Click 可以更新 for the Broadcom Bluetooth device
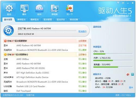 click(82, 50)
